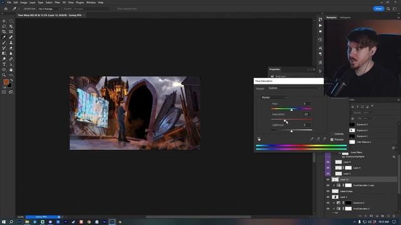Open the Window menu
Screen dimensions: 401x225
tap(91, 2)
